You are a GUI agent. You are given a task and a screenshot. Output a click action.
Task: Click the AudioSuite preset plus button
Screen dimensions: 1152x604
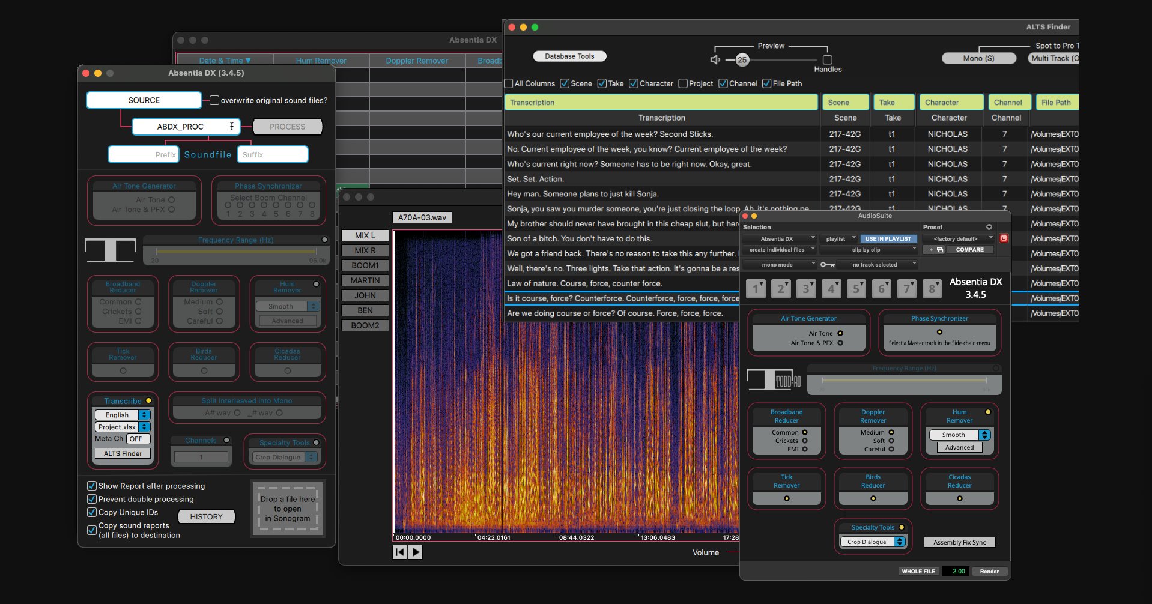coord(932,250)
